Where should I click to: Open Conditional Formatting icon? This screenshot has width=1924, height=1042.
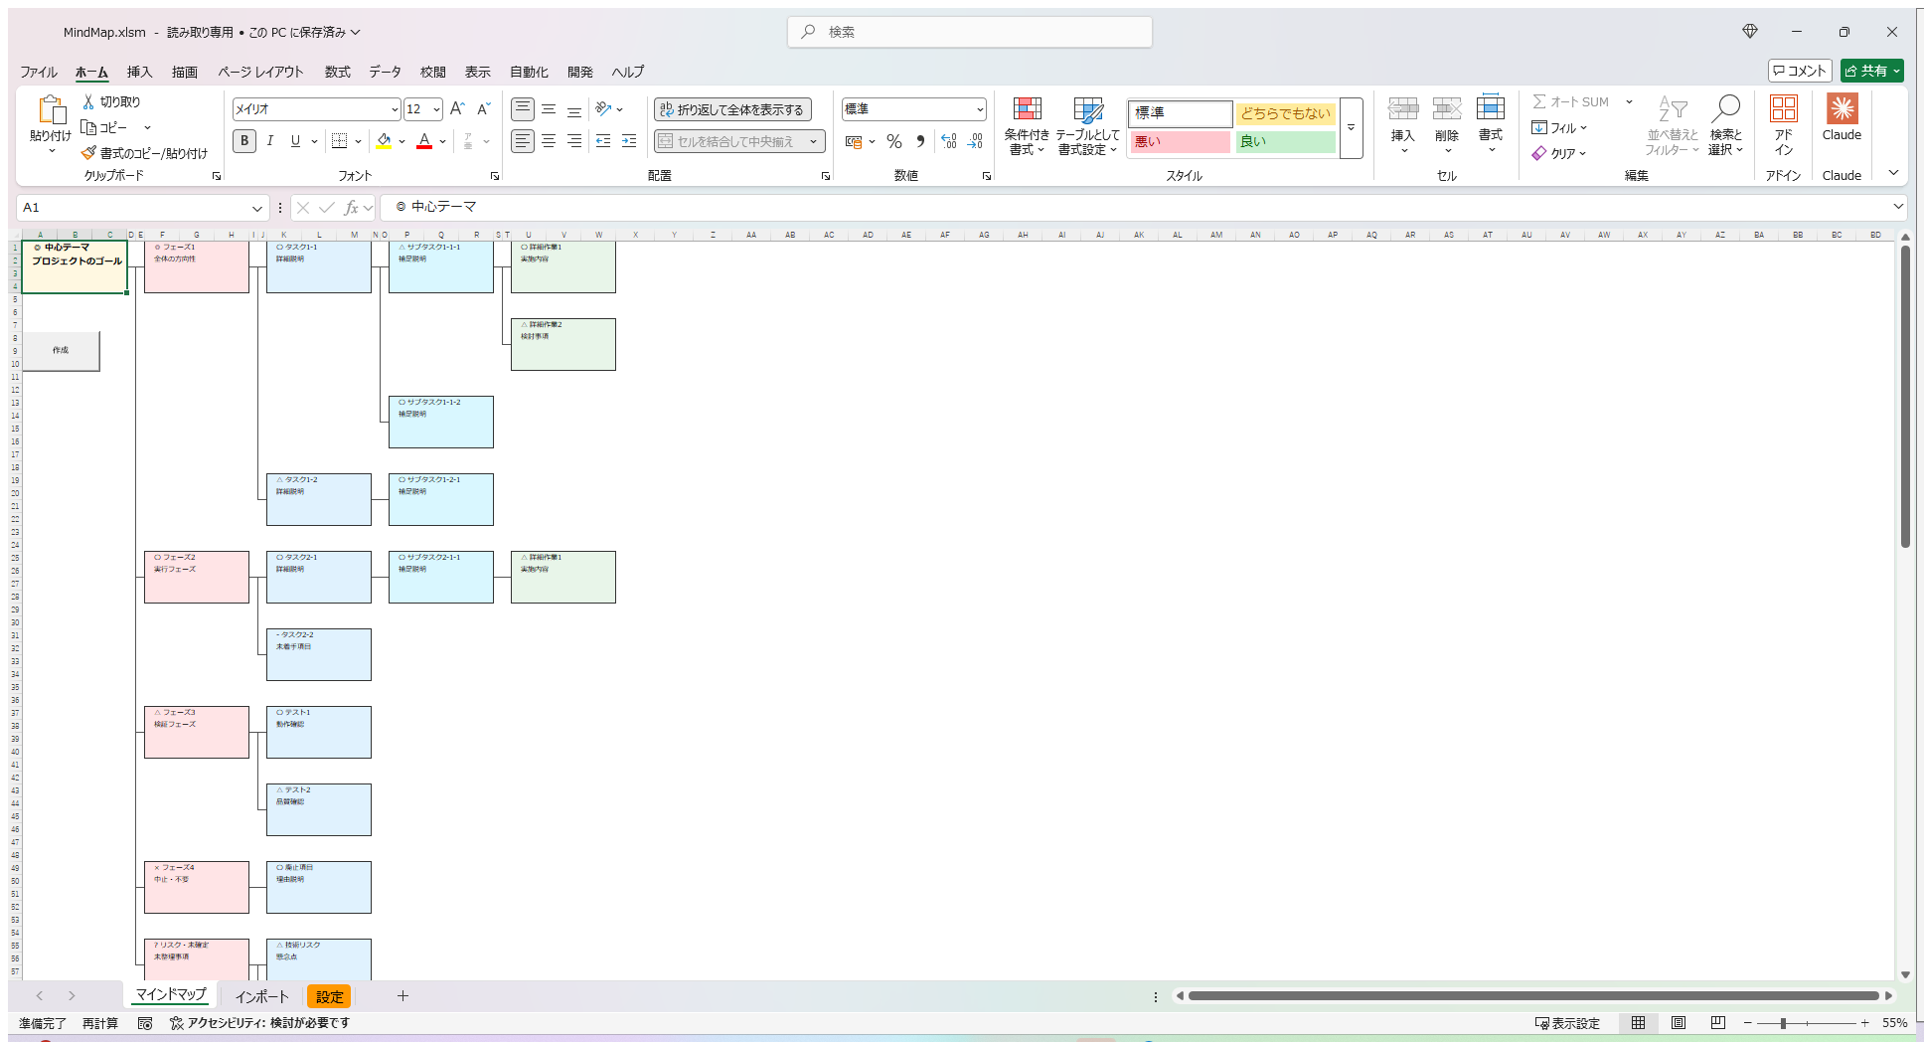click(1027, 109)
